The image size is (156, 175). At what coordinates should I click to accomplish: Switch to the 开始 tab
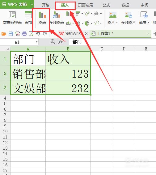coord(46,5)
